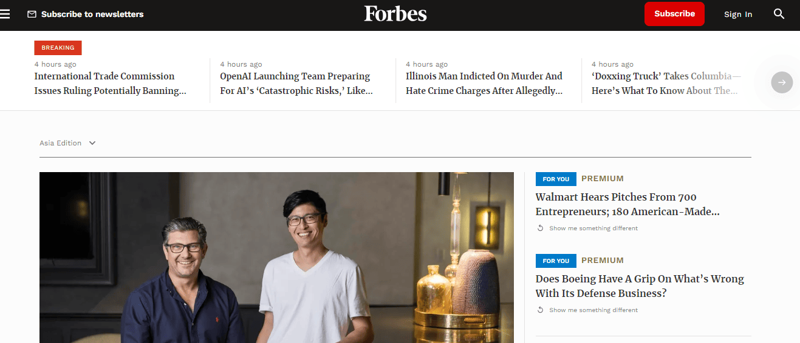Image resolution: width=800 pixels, height=343 pixels.
Task: Open the hamburger navigation menu
Action: tap(5, 14)
